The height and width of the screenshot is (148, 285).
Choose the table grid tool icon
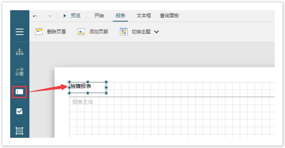(x=20, y=131)
